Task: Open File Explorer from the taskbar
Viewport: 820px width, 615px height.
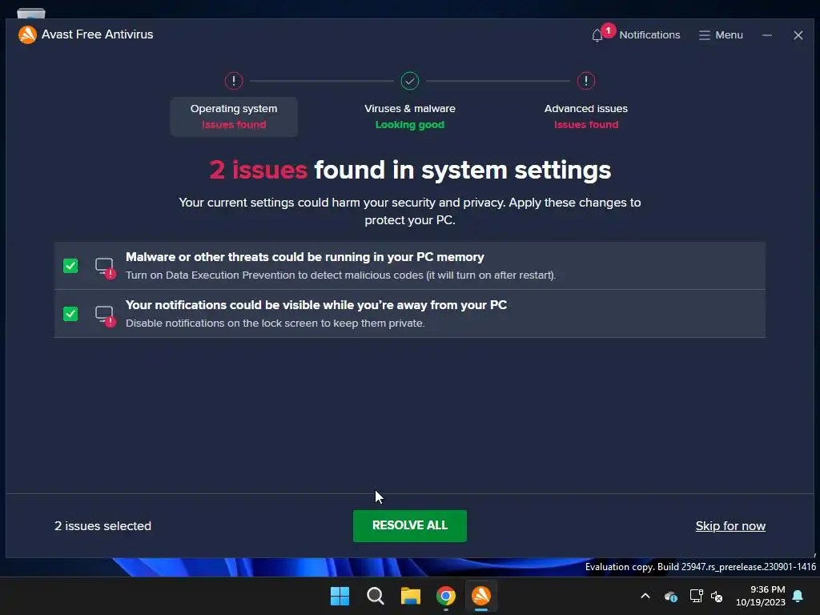Action: [x=411, y=596]
